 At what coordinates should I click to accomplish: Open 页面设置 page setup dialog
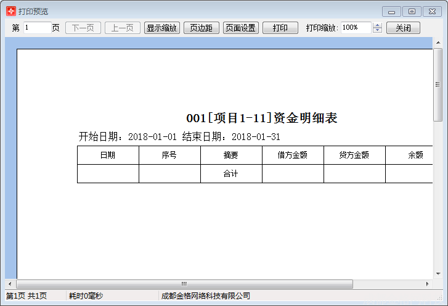[x=240, y=28]
